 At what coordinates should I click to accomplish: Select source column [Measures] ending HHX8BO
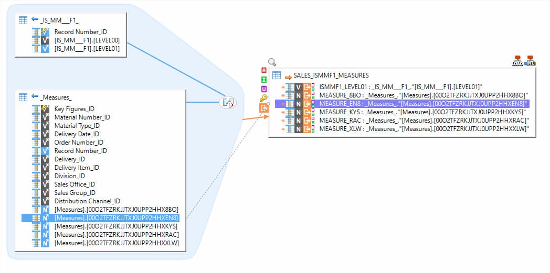point(117,210)
